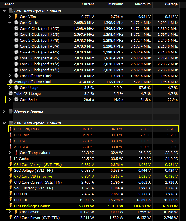Click the clock icon of Core 1 Clock
Image resolution: width=186 pixels, height=221 pixels.
coord(16,34)
